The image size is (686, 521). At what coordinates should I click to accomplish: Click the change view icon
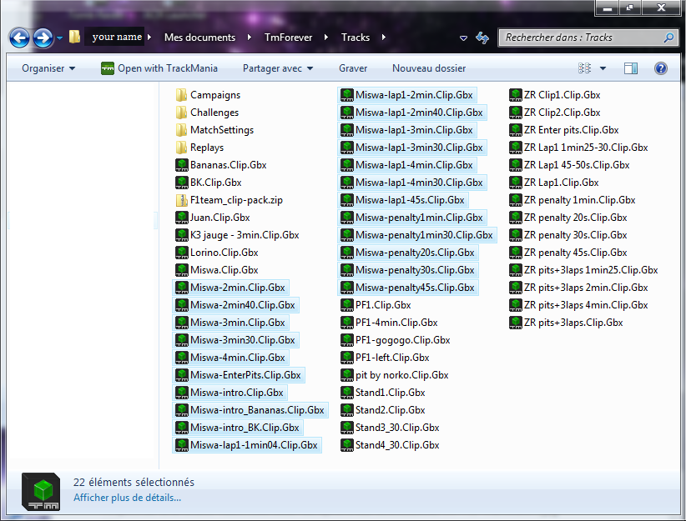point(584,68)
